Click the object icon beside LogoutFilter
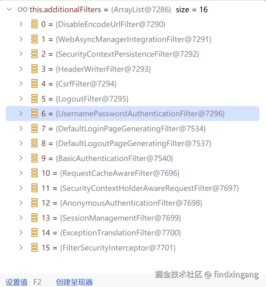Screen dimensions: 266x287 tap(34, 99)
